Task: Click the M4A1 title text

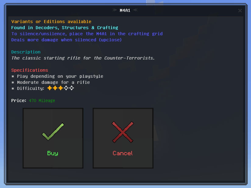Action: [x=125, y=10]
